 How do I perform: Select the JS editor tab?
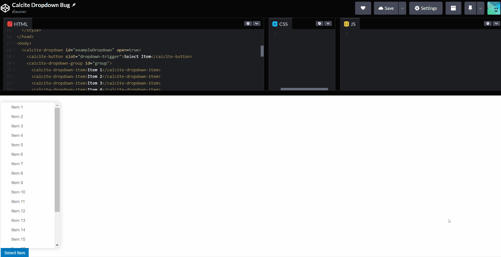[x=350, y=24]
